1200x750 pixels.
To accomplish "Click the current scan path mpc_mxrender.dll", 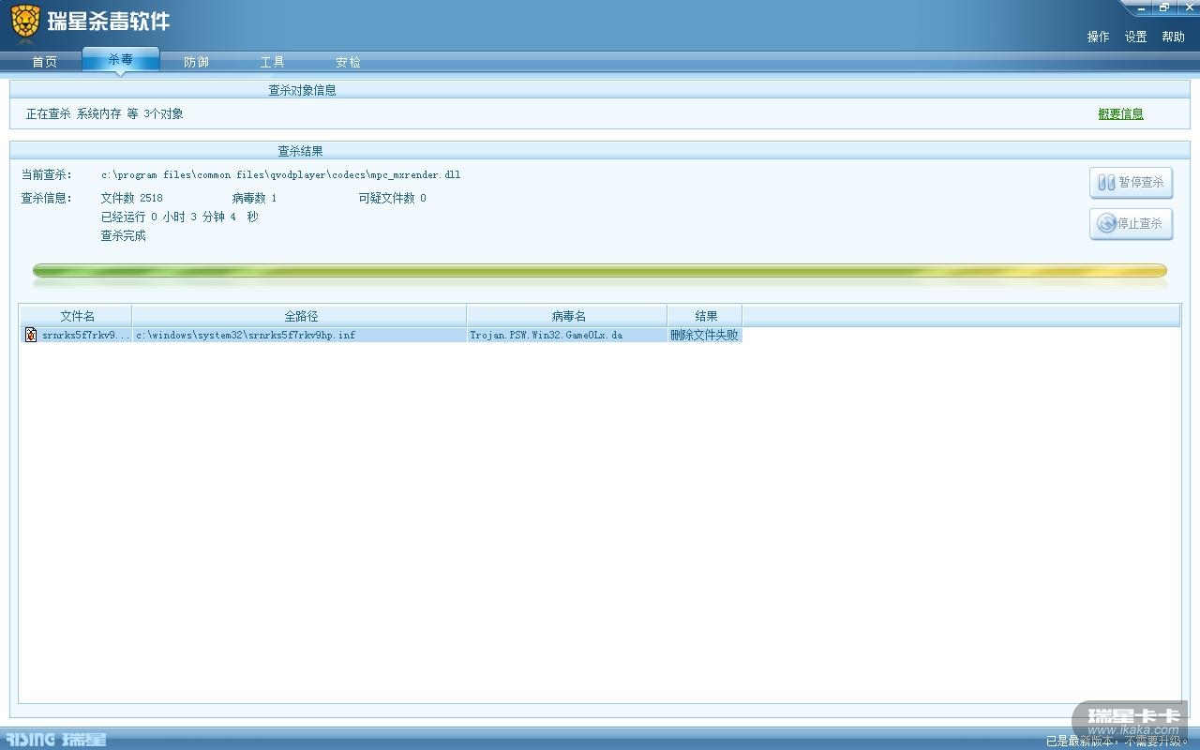I will (x=280, y=174).
